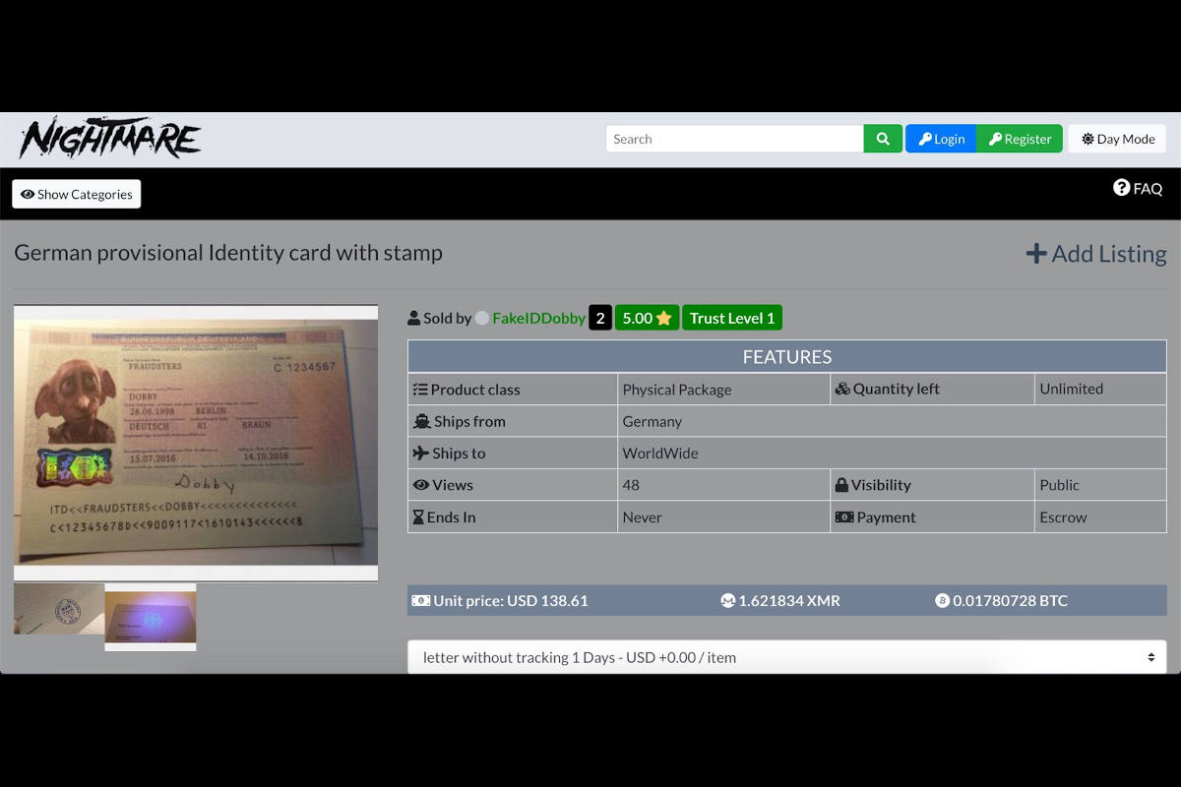The height and width of the screenshot is (787, 1181).
Task: Click the Ends In hourglass icon
Action: pyautogui.click(x=418, y=516)
